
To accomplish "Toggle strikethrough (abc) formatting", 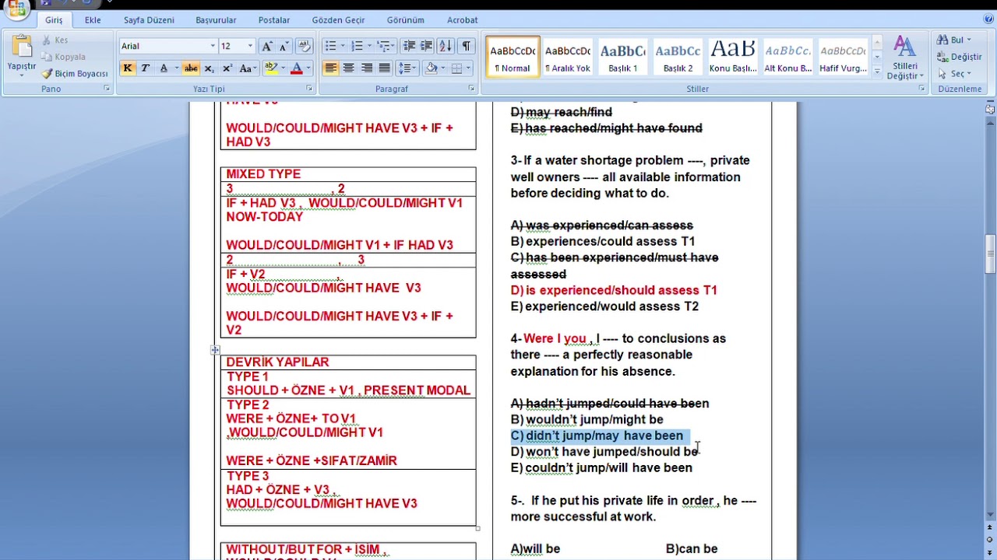I will (191, 68).
